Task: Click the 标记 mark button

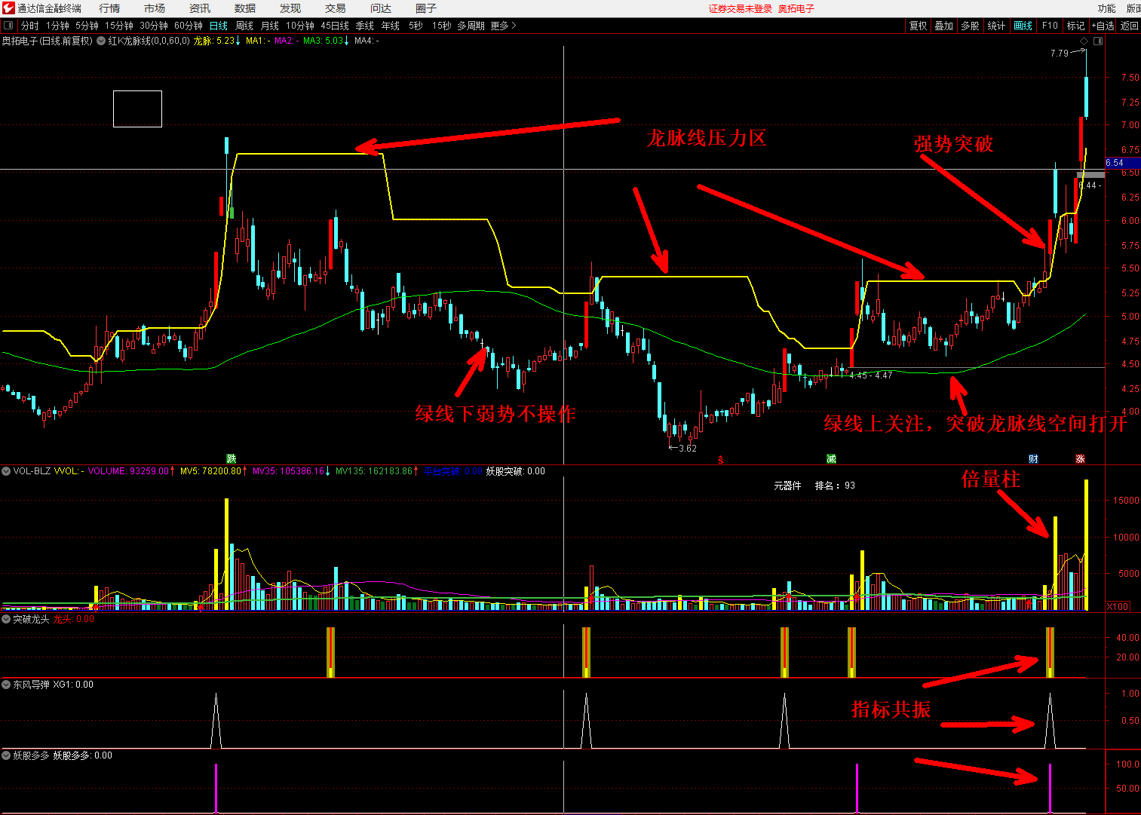Action: click(1075, 26)
